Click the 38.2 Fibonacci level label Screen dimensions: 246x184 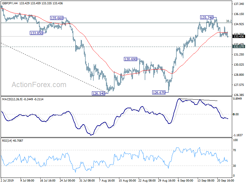tap(228, 21)
